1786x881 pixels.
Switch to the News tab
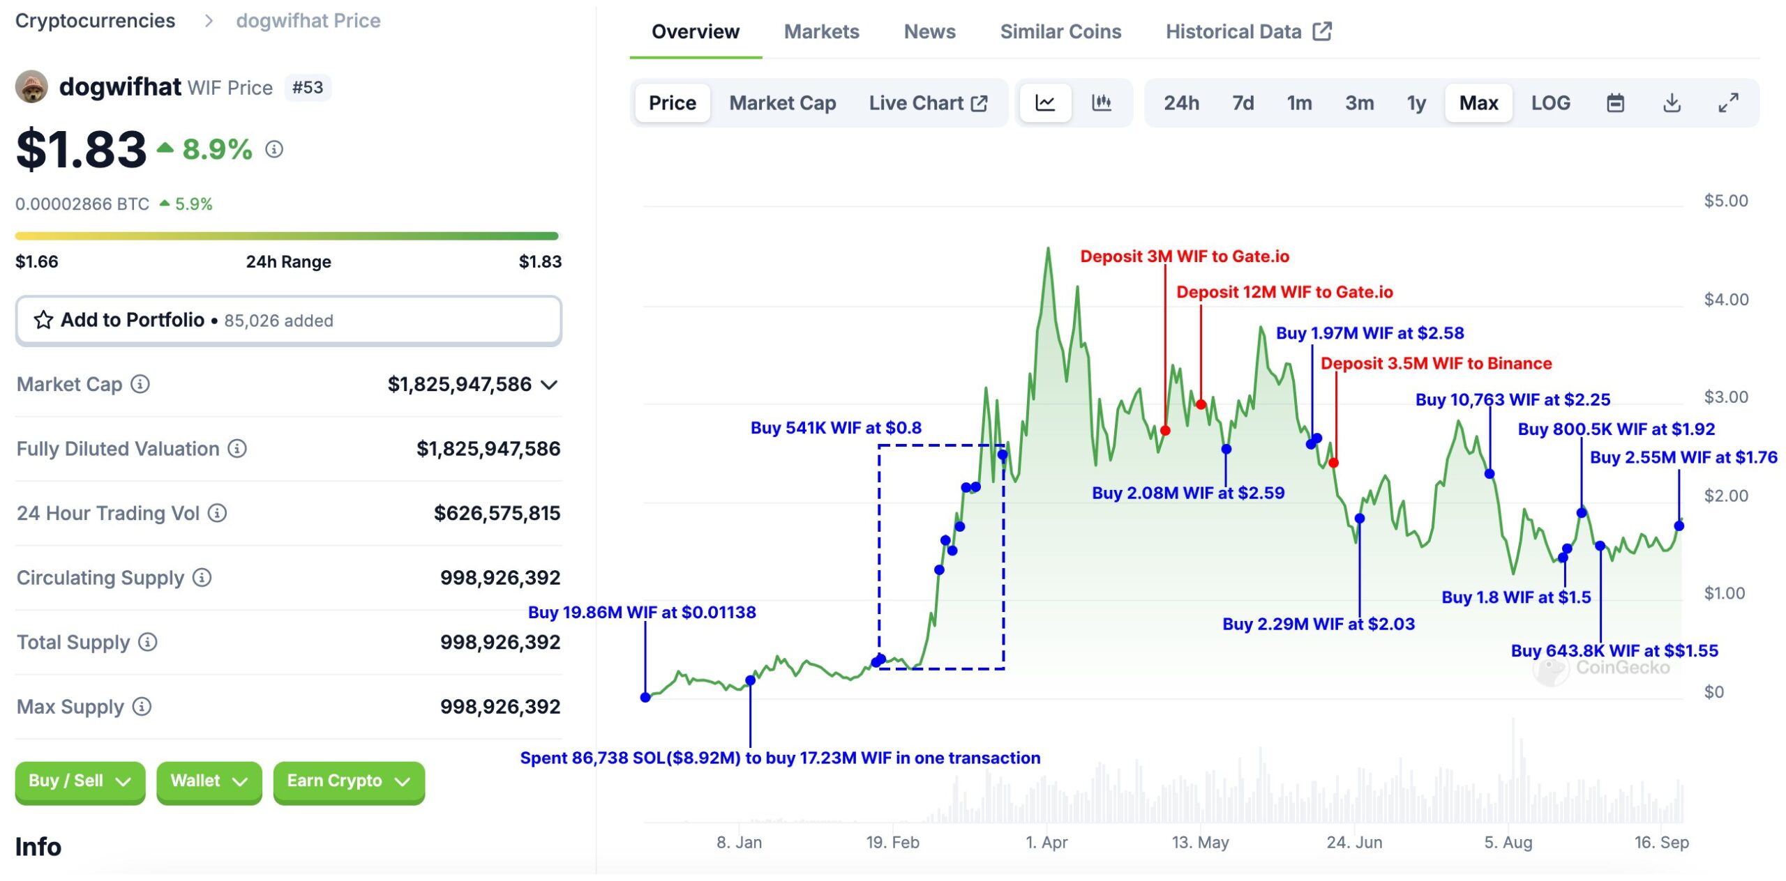tap(929, 31)
